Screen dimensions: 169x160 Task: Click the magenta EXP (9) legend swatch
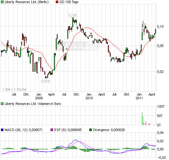pos(52,130)
